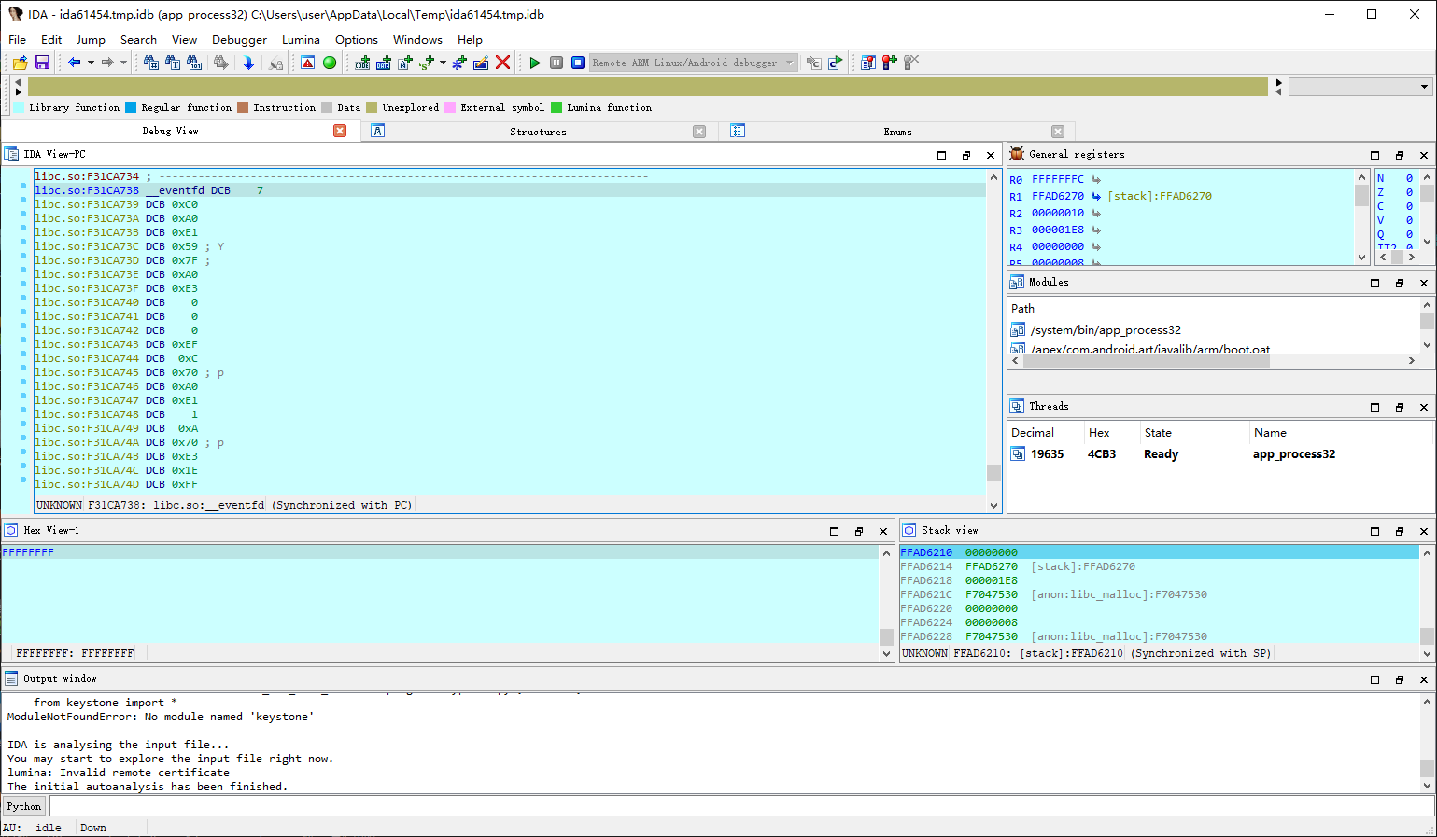
Task: Open the Options menu
Action: [357, 40]
